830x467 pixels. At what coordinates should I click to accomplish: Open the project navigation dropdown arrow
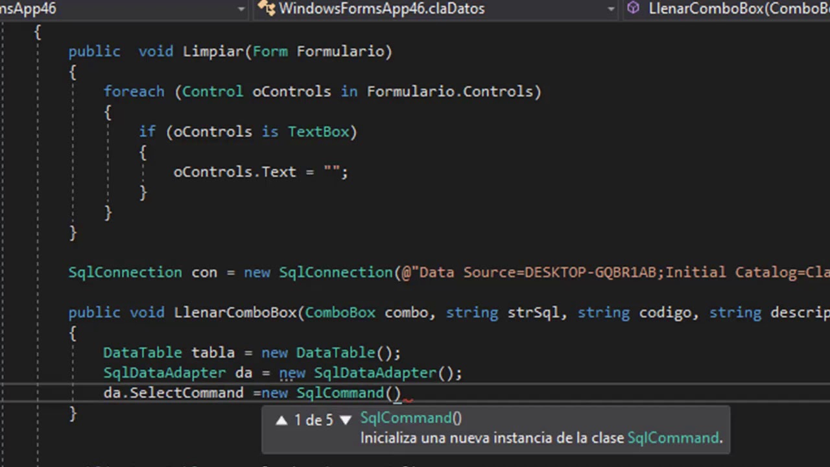(241, 9)
